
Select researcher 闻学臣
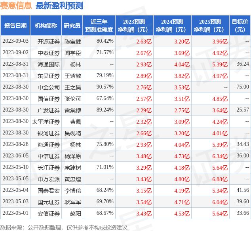73,53
